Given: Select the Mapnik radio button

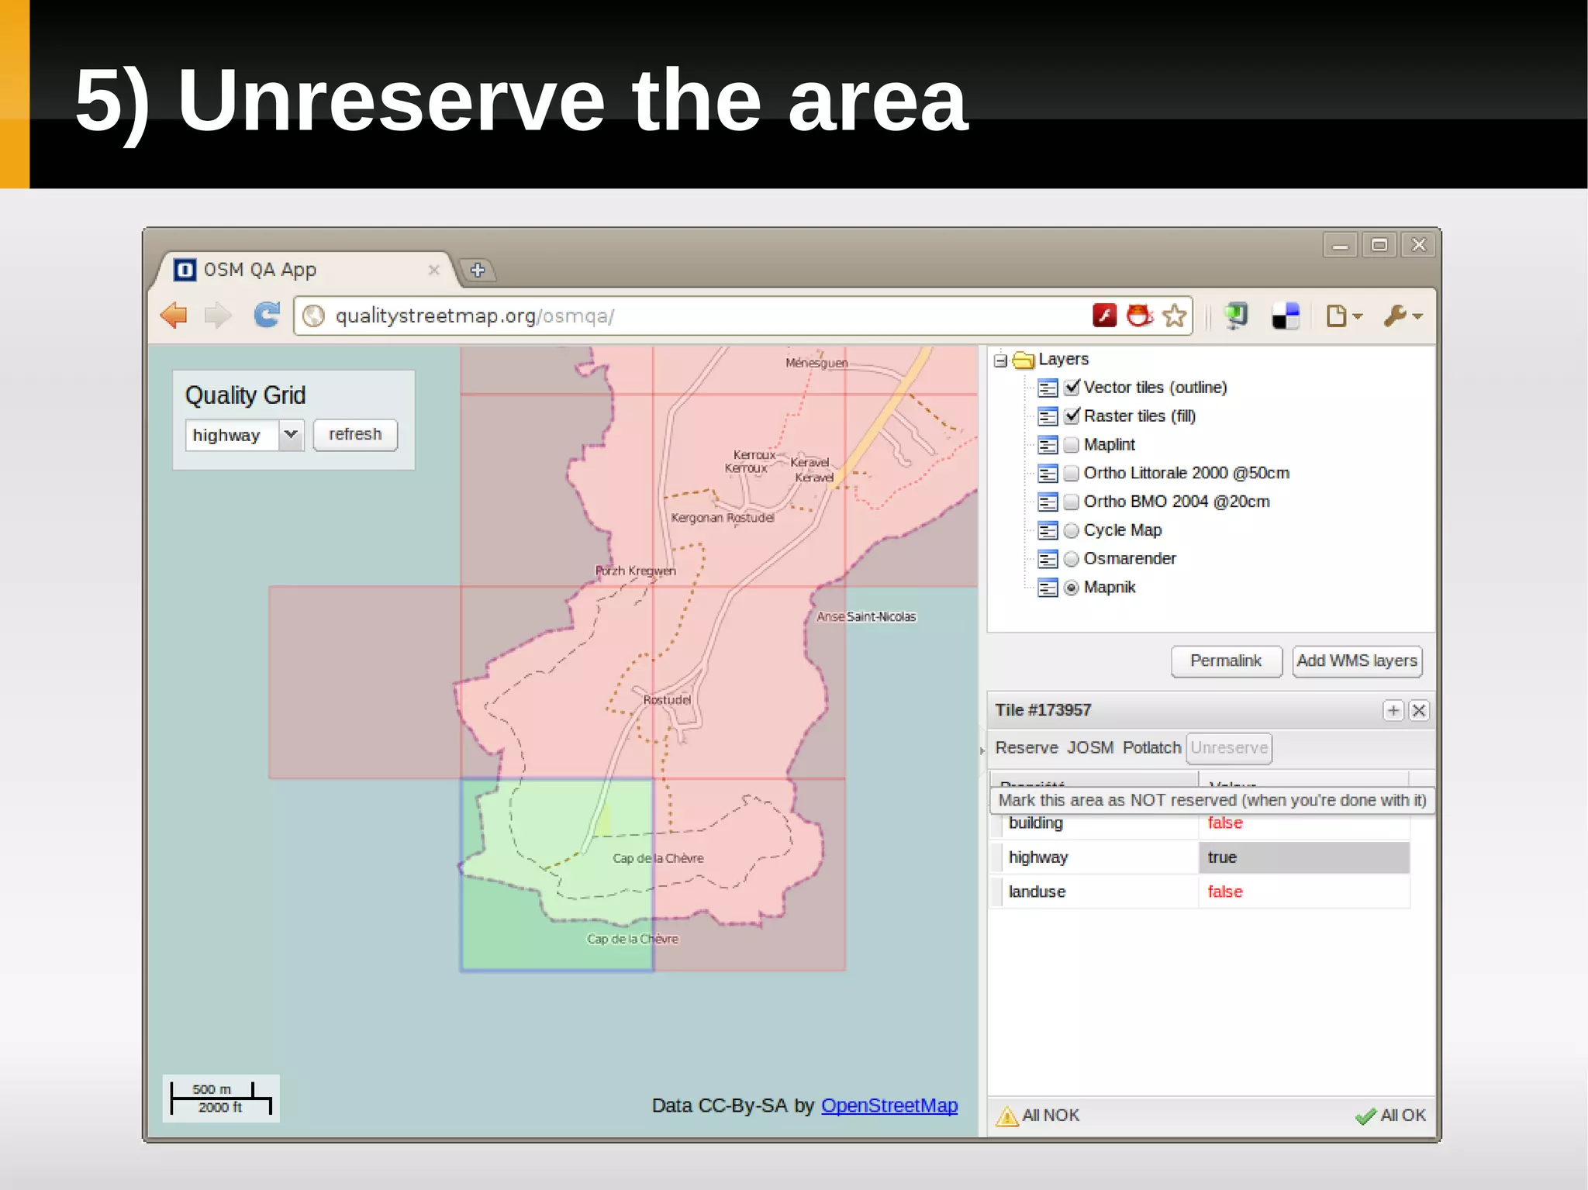Looking at the screenshot, I should click(1072, 588).
